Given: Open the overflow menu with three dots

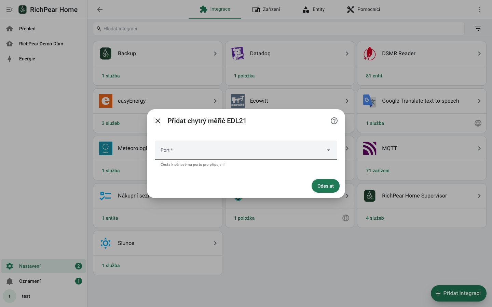Looking at the screenshot, I should coord(480,10).
